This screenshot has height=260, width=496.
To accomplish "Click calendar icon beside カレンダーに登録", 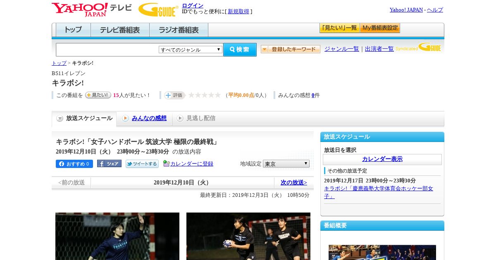I will (x=166, y=163).
